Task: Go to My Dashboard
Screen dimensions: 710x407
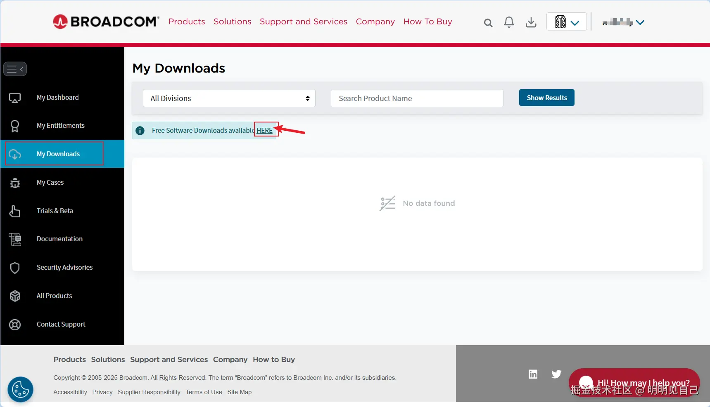Action: [58, 97]
